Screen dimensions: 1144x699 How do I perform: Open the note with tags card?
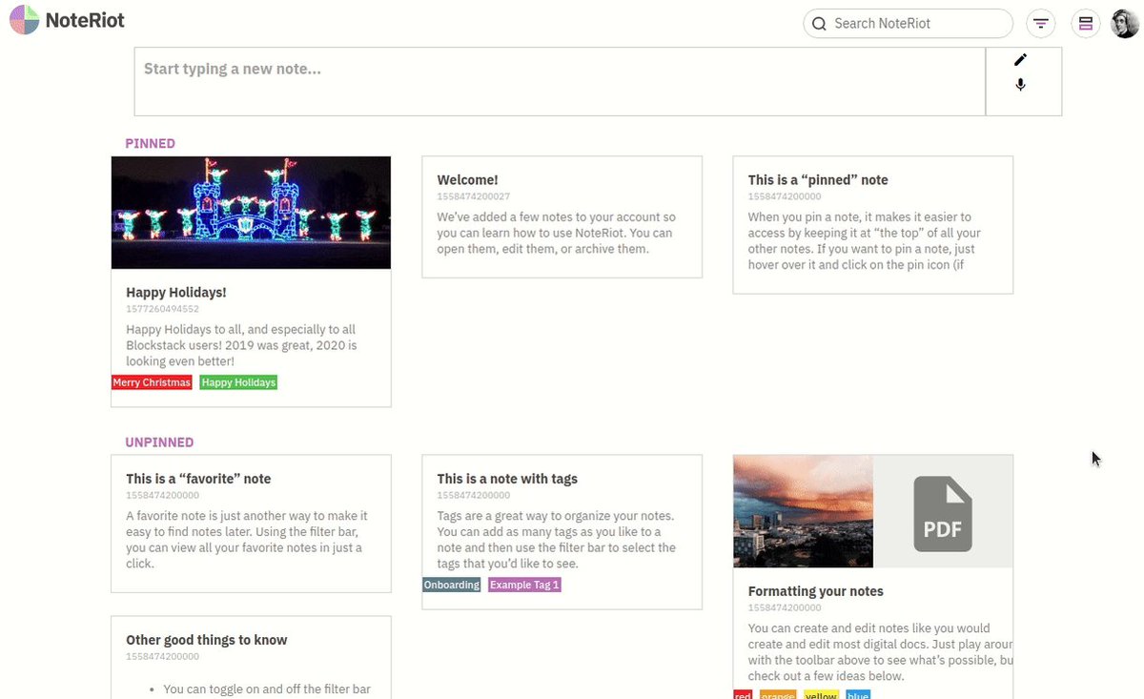[x=562, y=532]
